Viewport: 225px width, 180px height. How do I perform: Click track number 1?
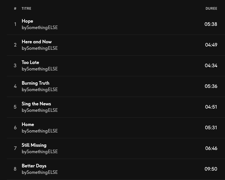pos(15,24)
